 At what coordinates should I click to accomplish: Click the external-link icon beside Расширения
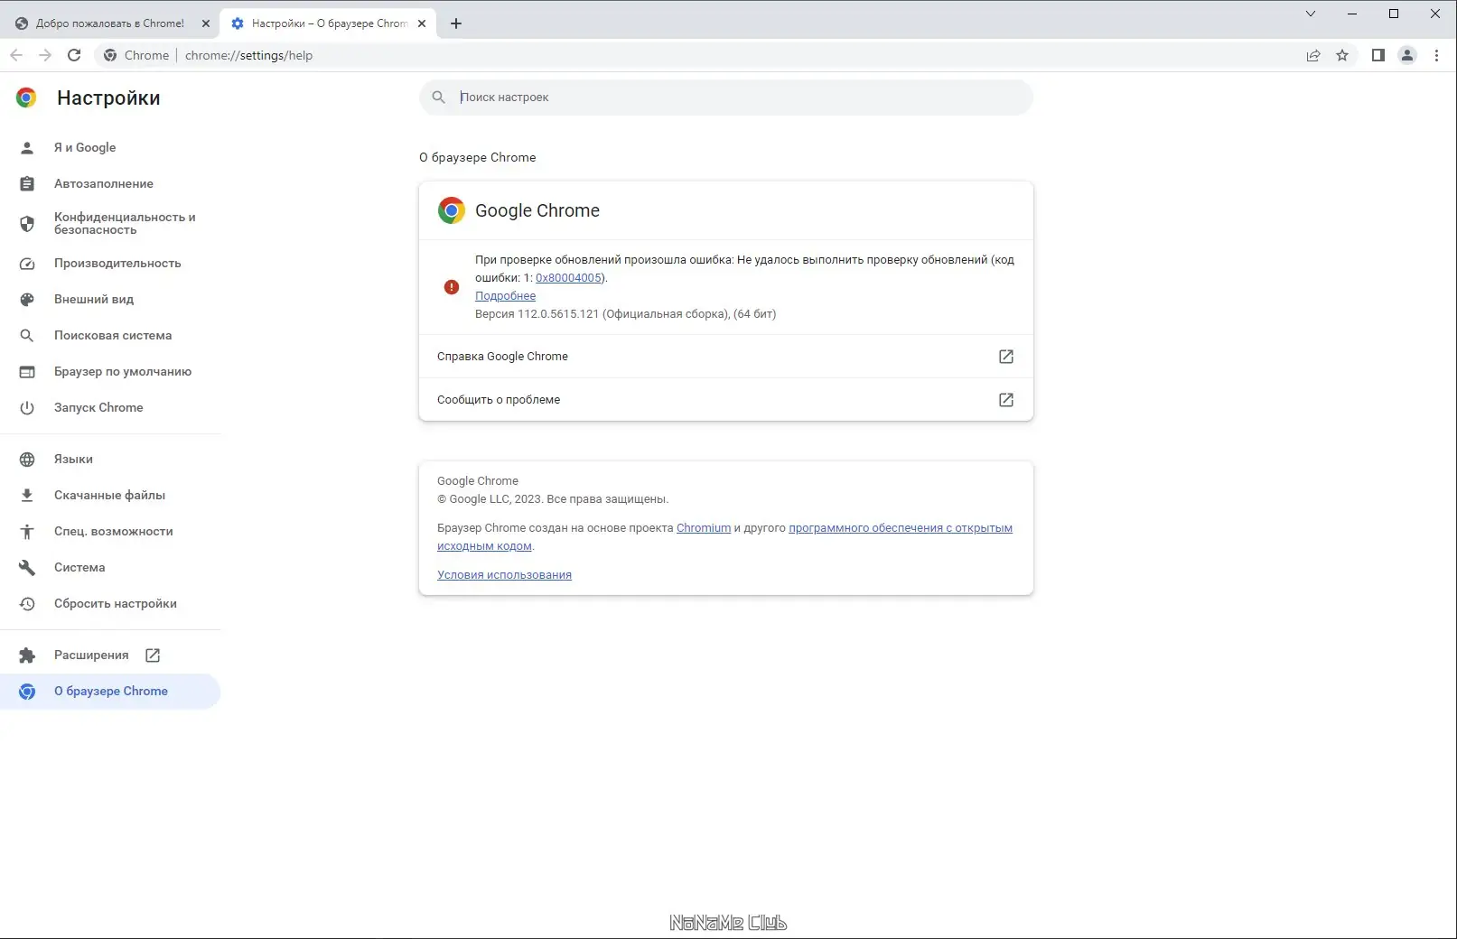[x=153, y=655]
